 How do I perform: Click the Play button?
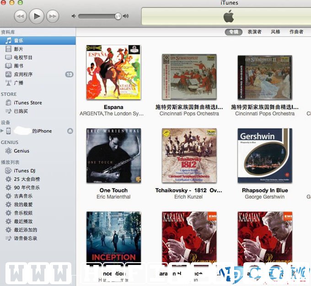(37, 16)
